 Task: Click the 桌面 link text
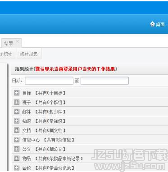tap(160, 24)
